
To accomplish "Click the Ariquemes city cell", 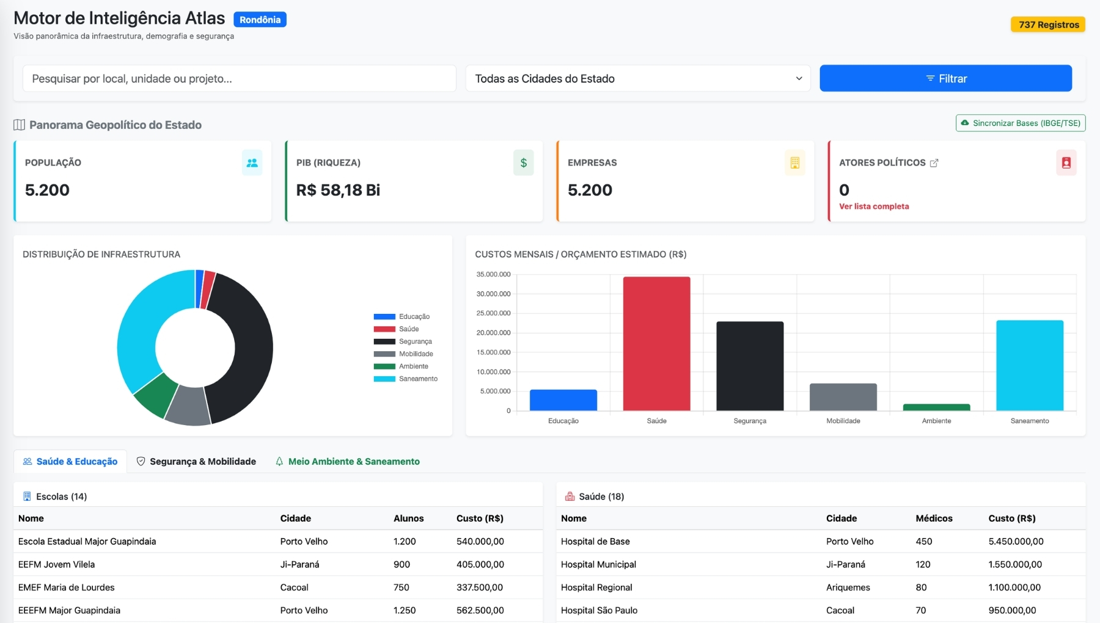I will click(848, 588).
